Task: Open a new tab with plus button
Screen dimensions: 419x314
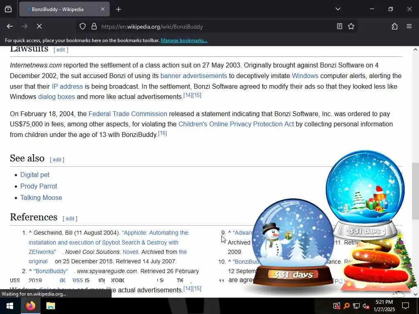Action: point(118,9)
